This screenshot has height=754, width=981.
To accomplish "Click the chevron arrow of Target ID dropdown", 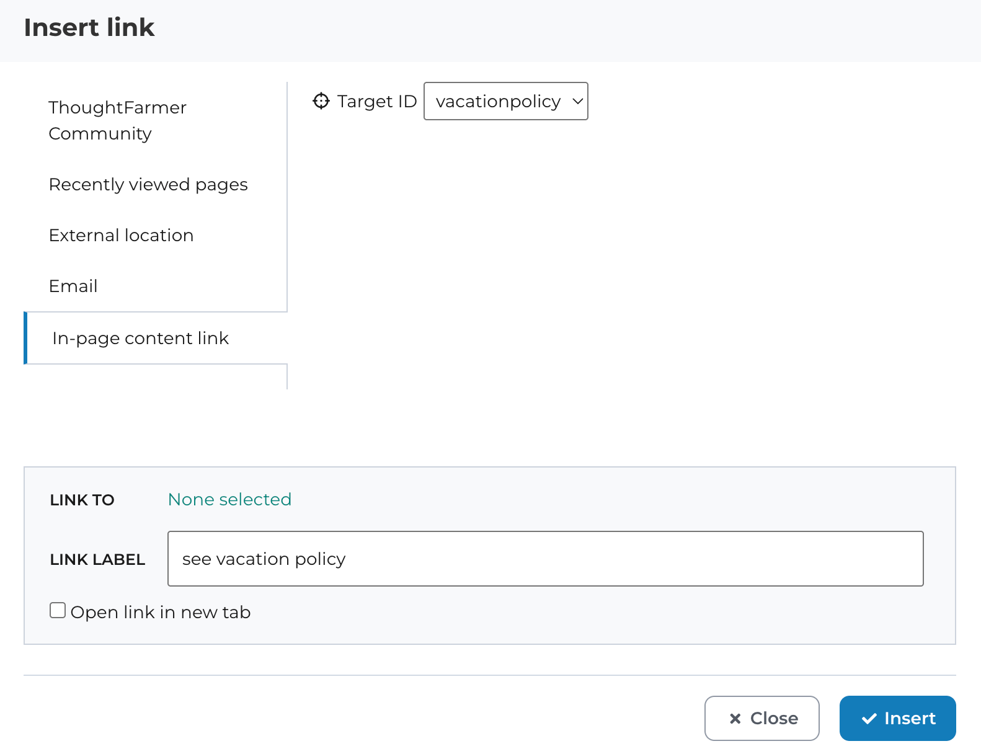I will 577,101.
